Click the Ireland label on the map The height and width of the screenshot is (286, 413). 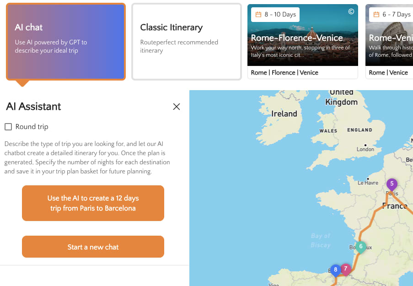284,113
